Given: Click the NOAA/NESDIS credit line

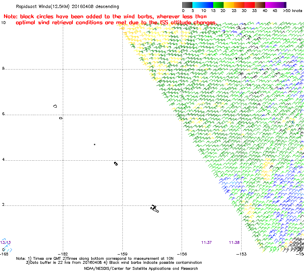Looking at the screenshot, I should pyautogui.click(x=141, y=269).
